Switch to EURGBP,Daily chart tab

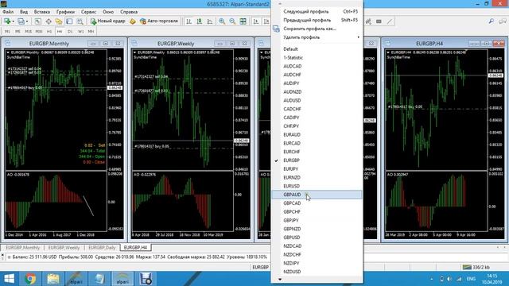click(x=102, y=247)
